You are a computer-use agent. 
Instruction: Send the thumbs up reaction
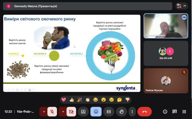pos(72,99)
